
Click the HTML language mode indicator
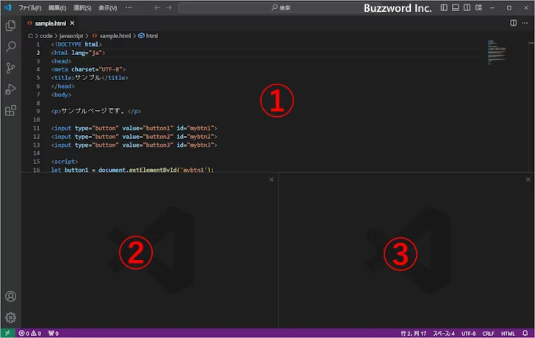pyautogui.click(x=508, y=333)
